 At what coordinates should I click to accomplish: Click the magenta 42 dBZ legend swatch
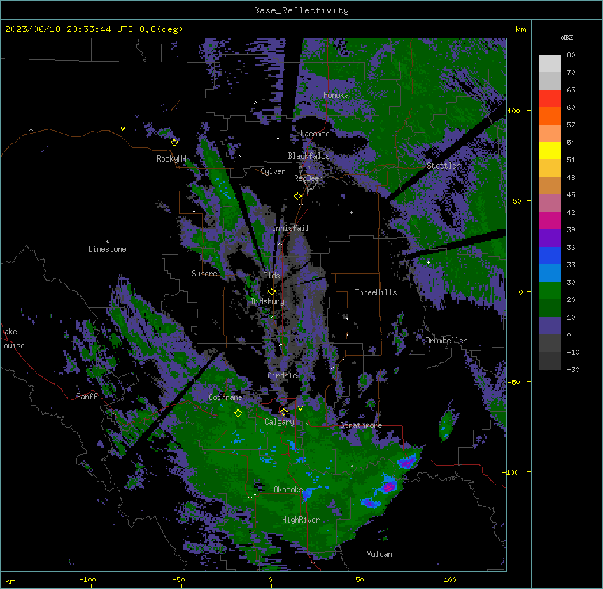pyautogui.click(x=550, y=220)
